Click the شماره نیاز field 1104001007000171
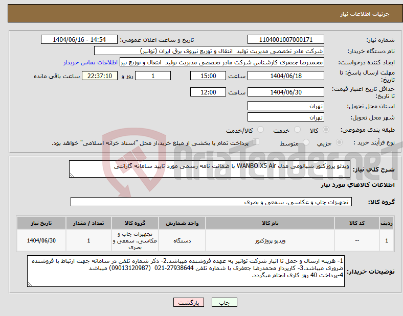 click(285, 40)
